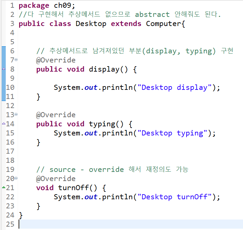Click the closing brace on line 11

click(38, 97)
